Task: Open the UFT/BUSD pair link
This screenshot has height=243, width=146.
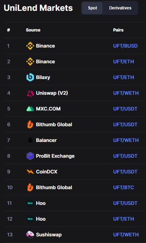Action: click(125, 46)
